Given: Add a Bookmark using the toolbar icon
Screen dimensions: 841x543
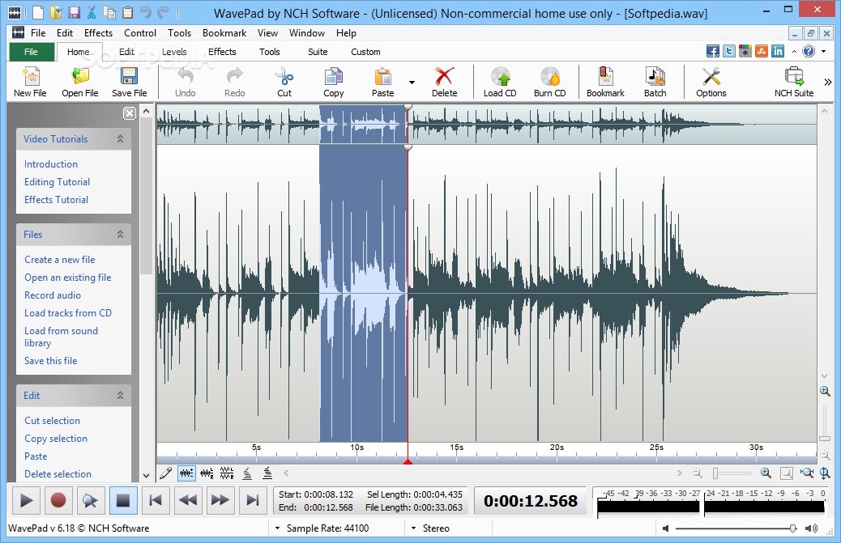Looking at the screenshot, I should pos(605,81).
